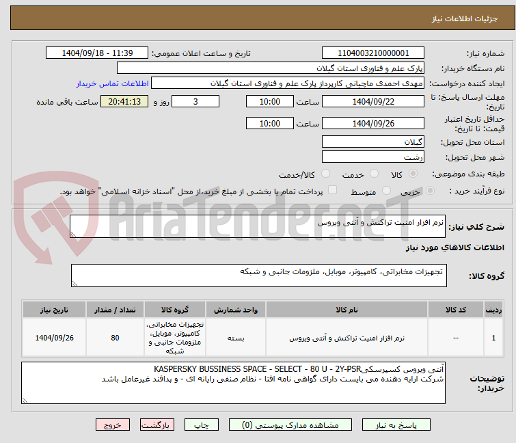Click the واحد شمارش column header
The width and height of the screenshot is (516, 443).
[x=236, y=310]
